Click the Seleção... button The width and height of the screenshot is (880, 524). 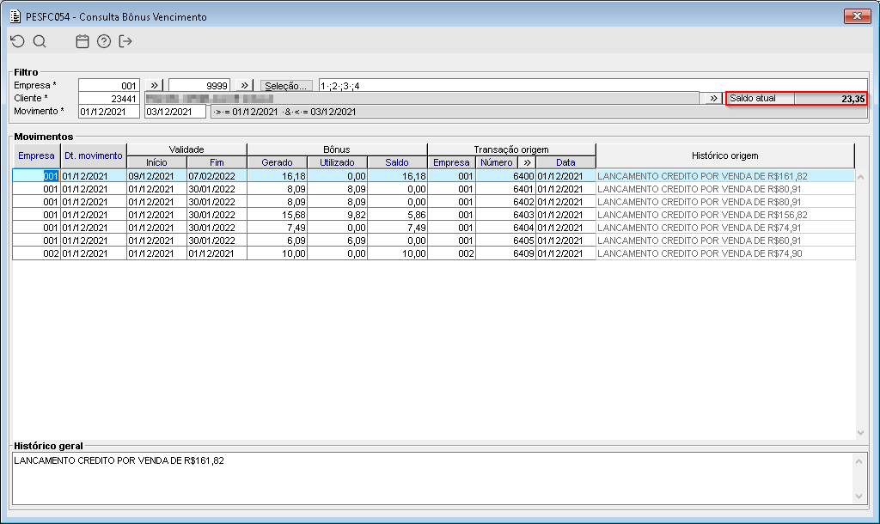285,86
